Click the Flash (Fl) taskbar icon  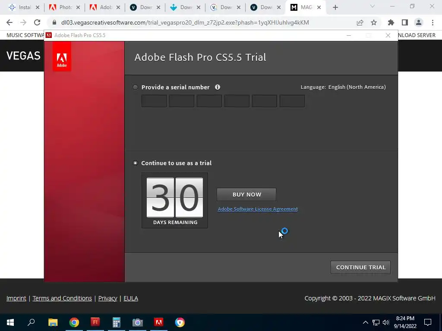click(x=95, y=322)
